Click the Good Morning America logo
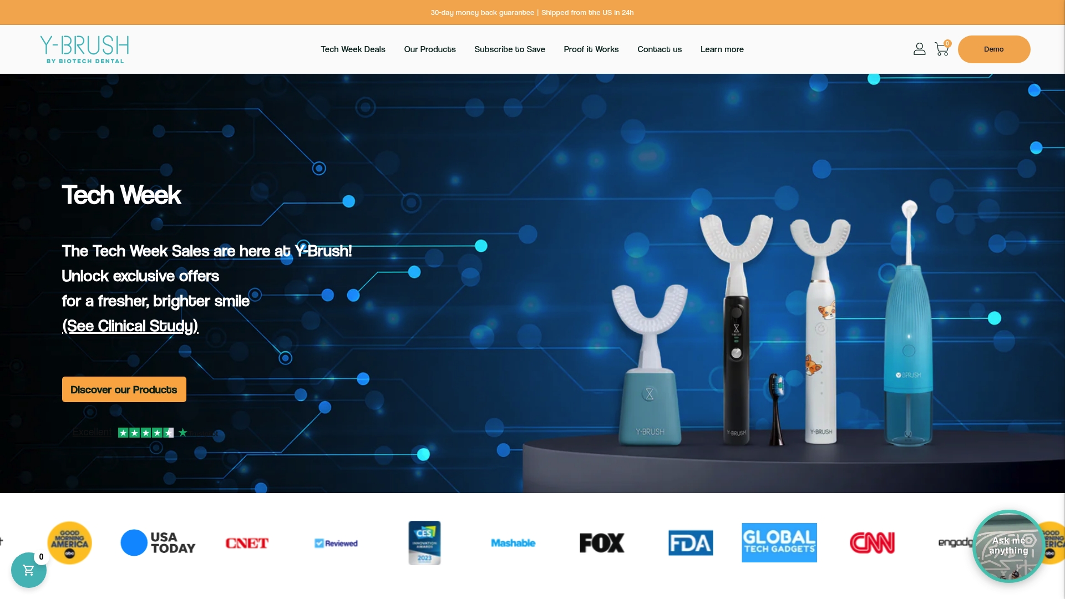This screenshot has width=1065, height=599. [69, 543]
